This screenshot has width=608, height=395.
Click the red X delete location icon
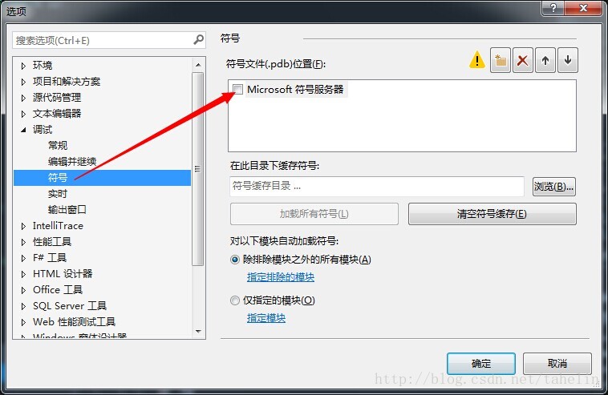pos(523,60)
